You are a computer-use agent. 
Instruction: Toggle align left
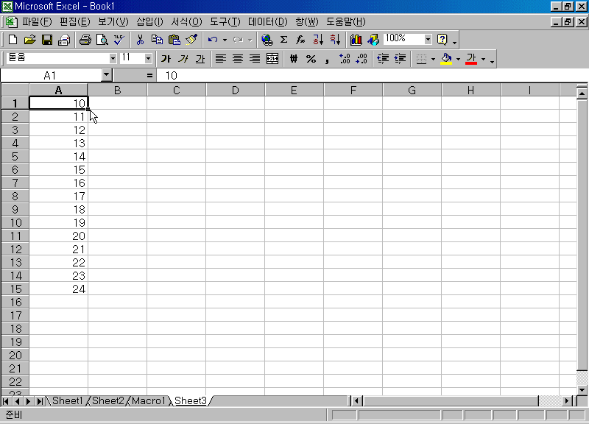[x=221, y=59]
